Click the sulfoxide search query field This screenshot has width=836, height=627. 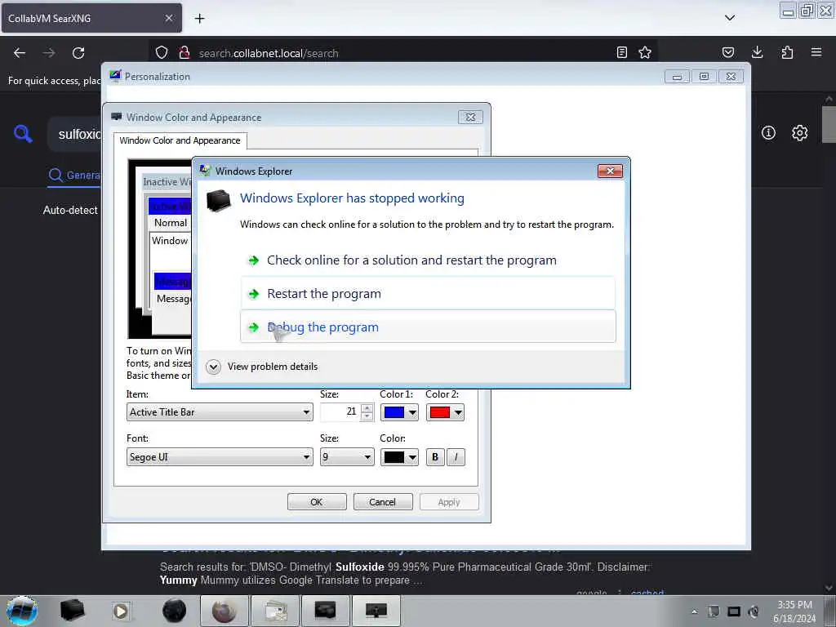[74, 134]
